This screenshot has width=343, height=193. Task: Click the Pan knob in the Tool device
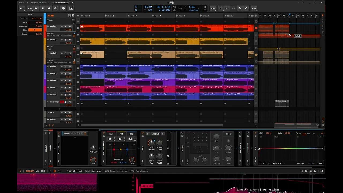click(x=151, y=156)
